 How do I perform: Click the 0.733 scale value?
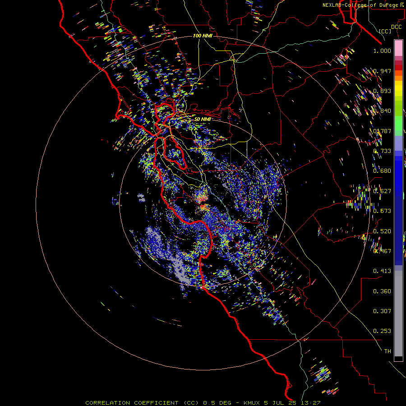[x=382, y=151]
